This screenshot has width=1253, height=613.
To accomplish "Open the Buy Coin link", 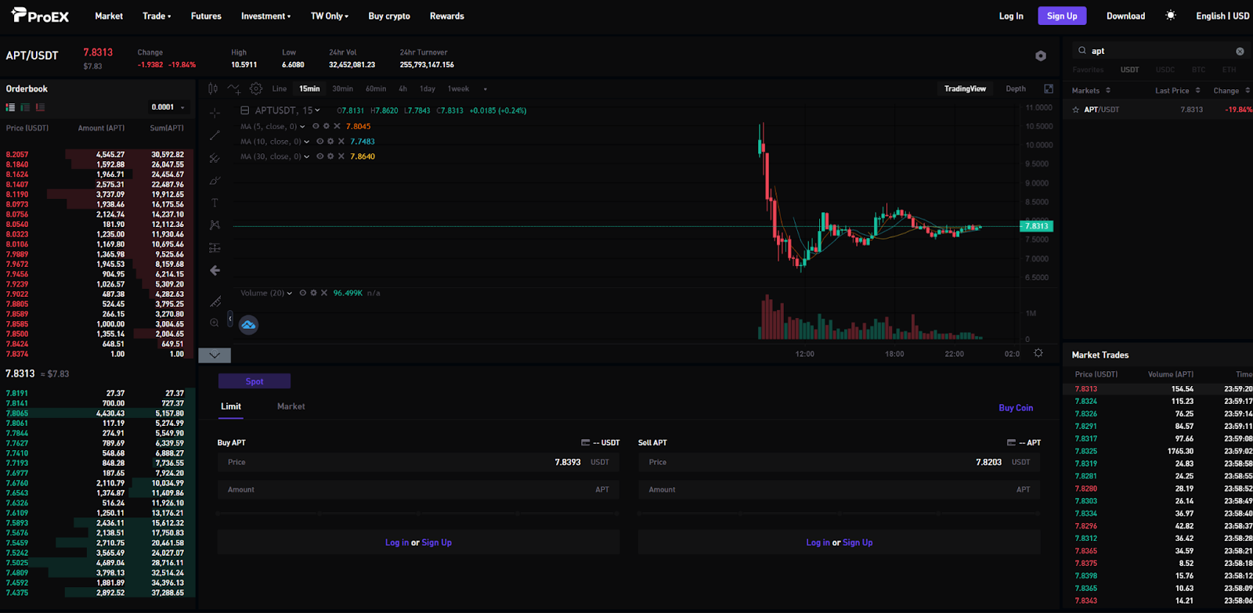I will point(1016,408).
